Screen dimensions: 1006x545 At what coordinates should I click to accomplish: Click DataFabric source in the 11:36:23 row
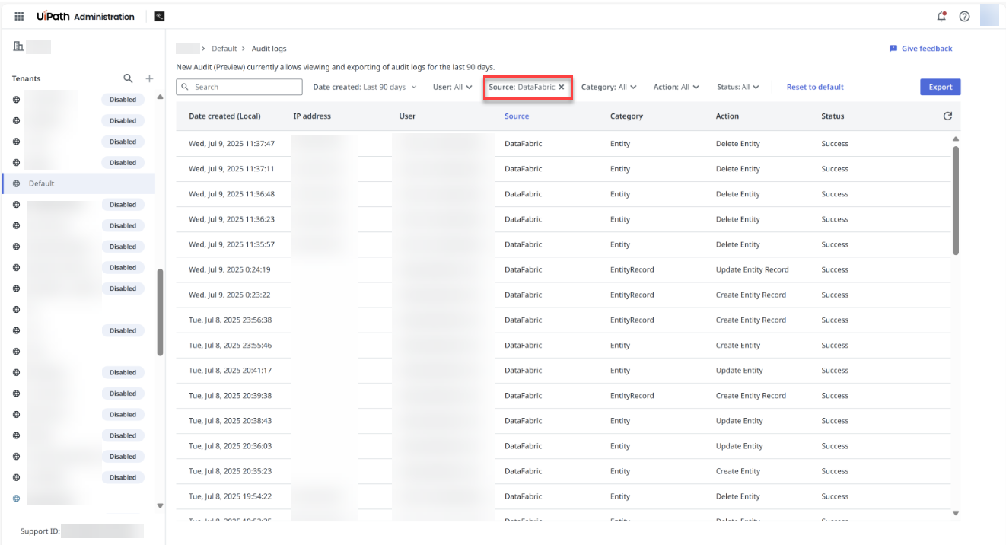point(524,219)
